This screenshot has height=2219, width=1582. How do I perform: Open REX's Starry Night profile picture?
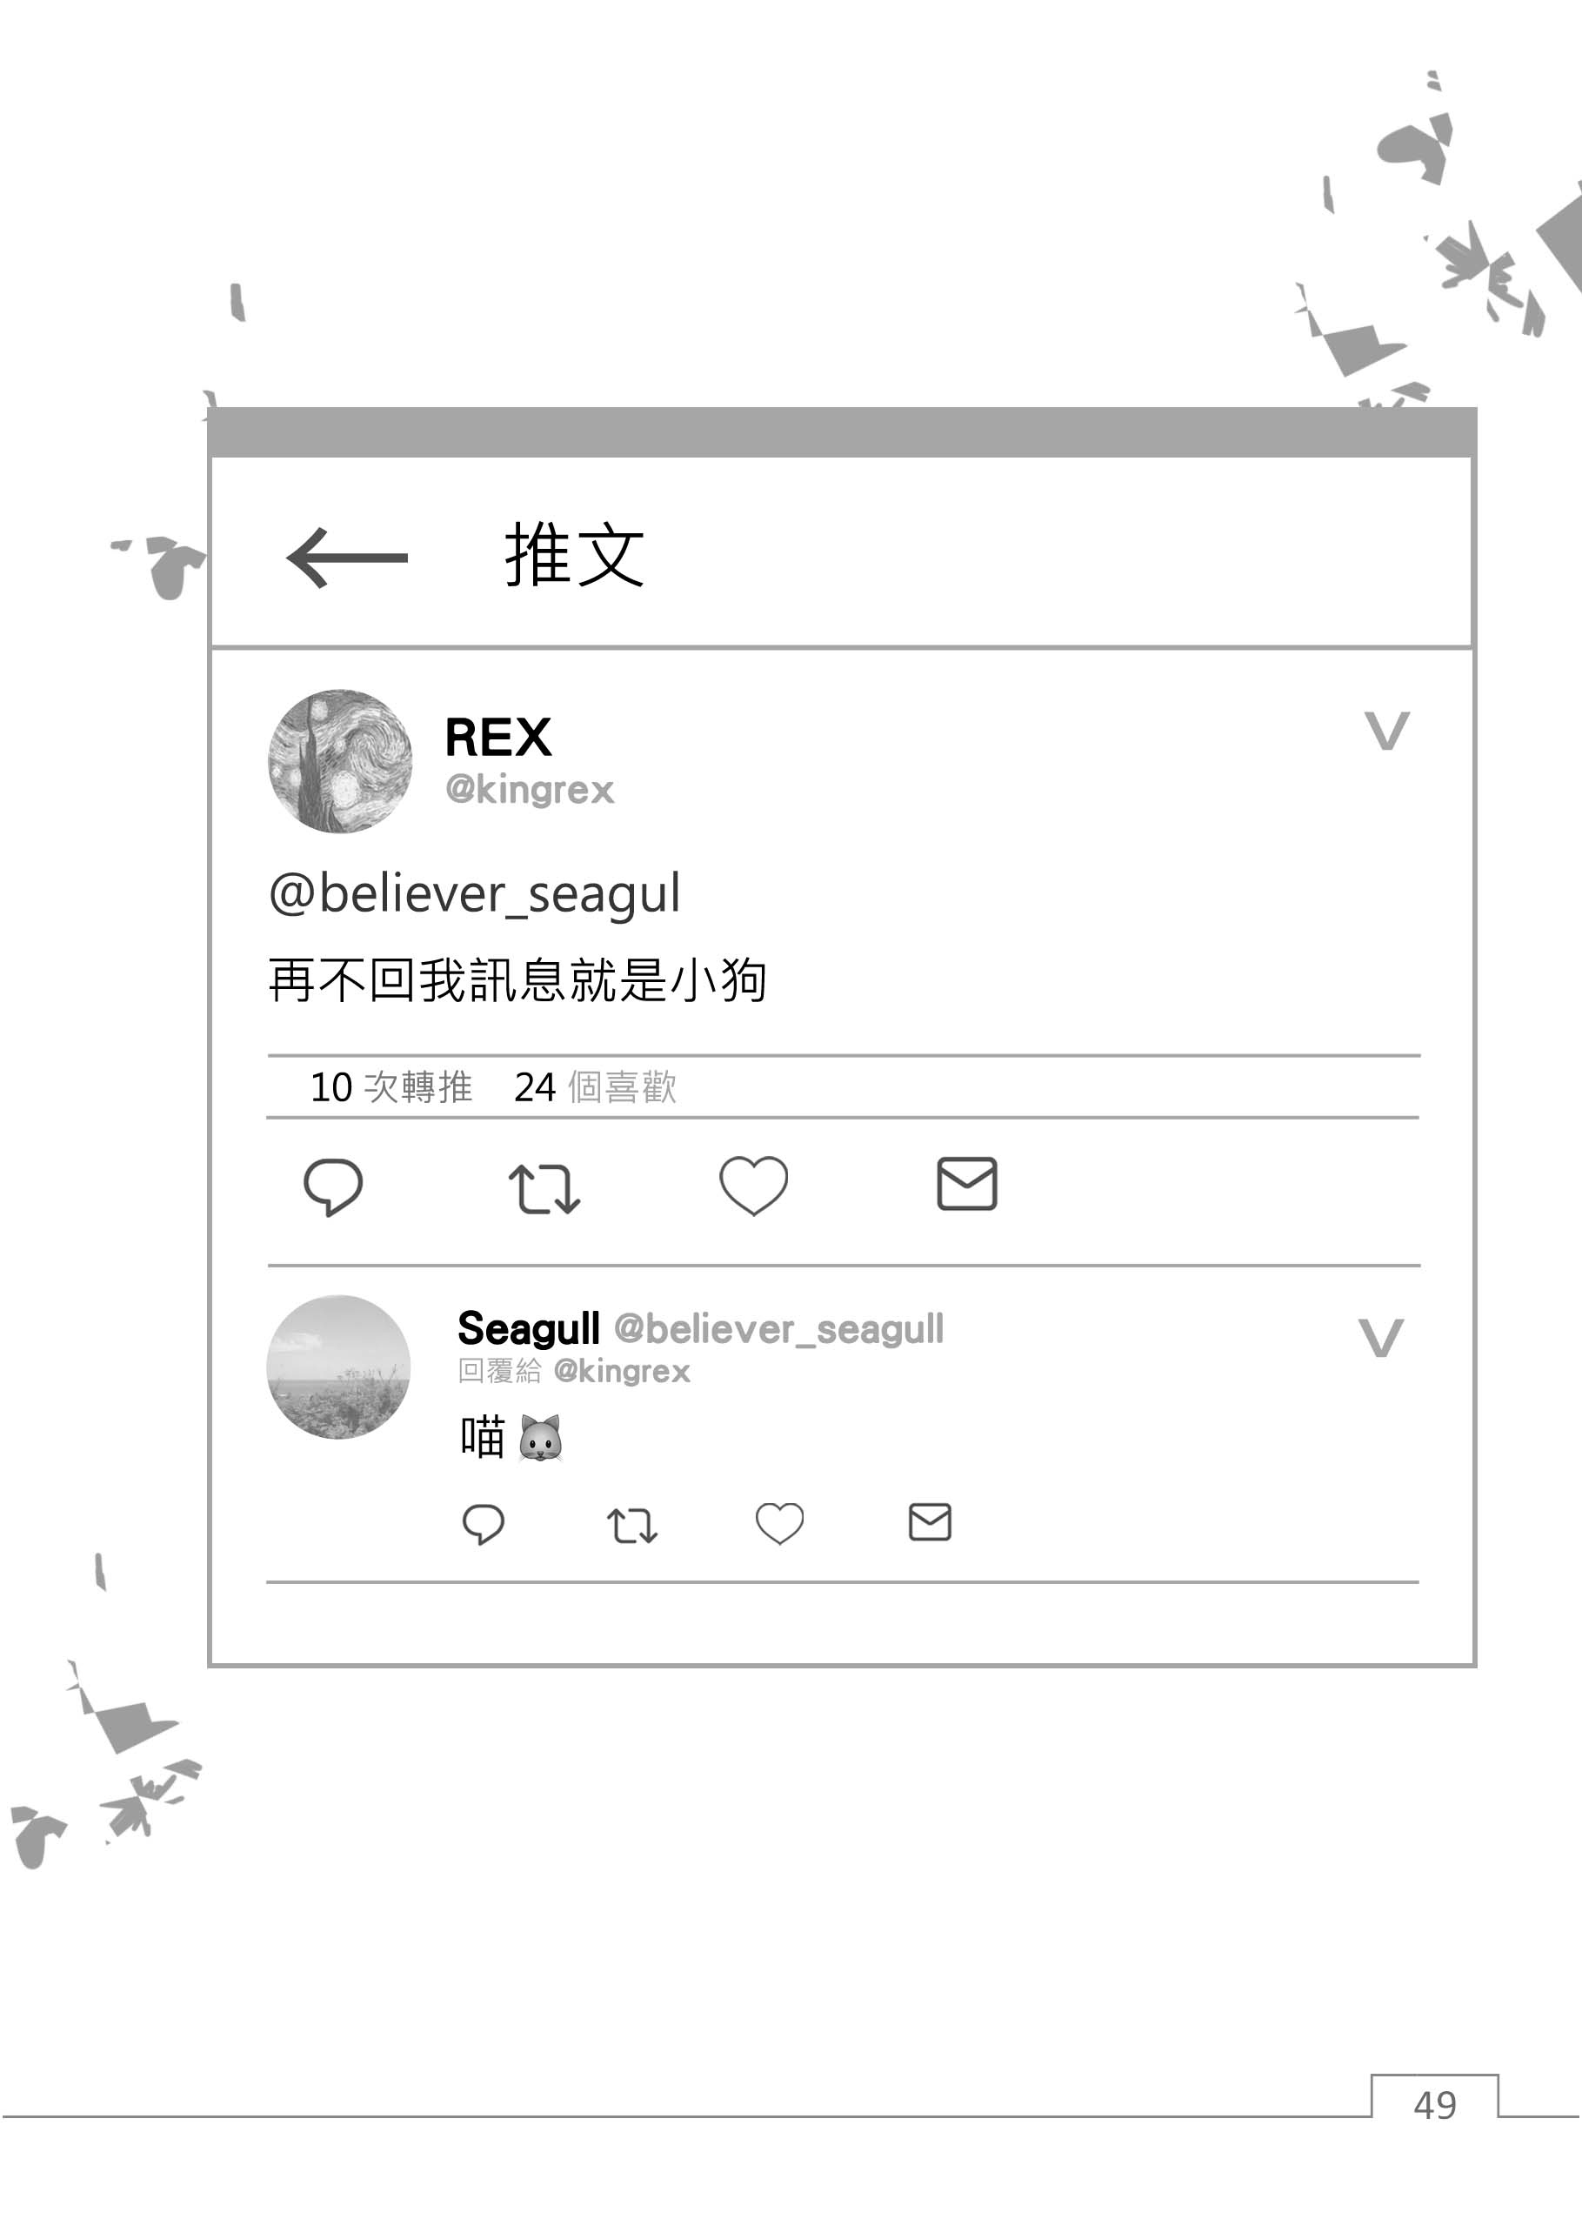click(340, 761)
